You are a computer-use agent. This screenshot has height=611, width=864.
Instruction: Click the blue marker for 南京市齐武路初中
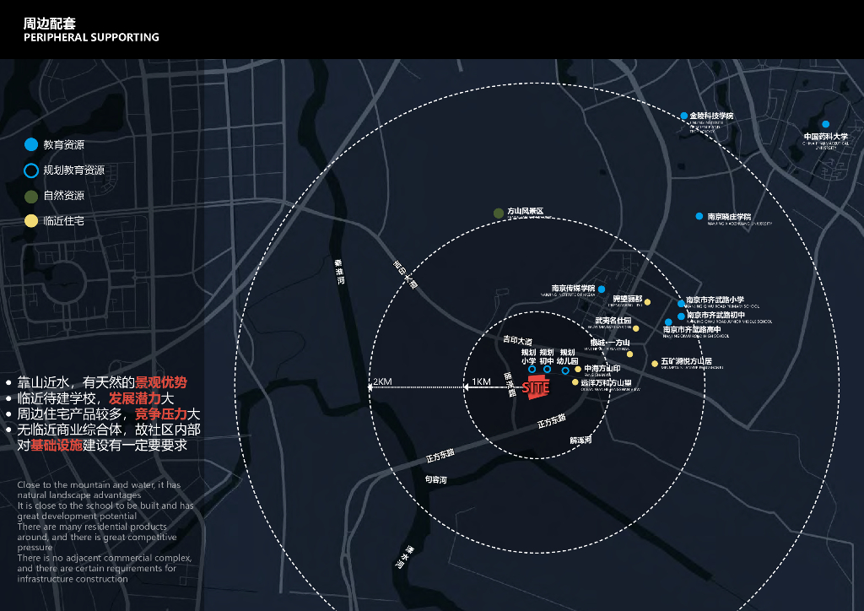tap(681, 316)
